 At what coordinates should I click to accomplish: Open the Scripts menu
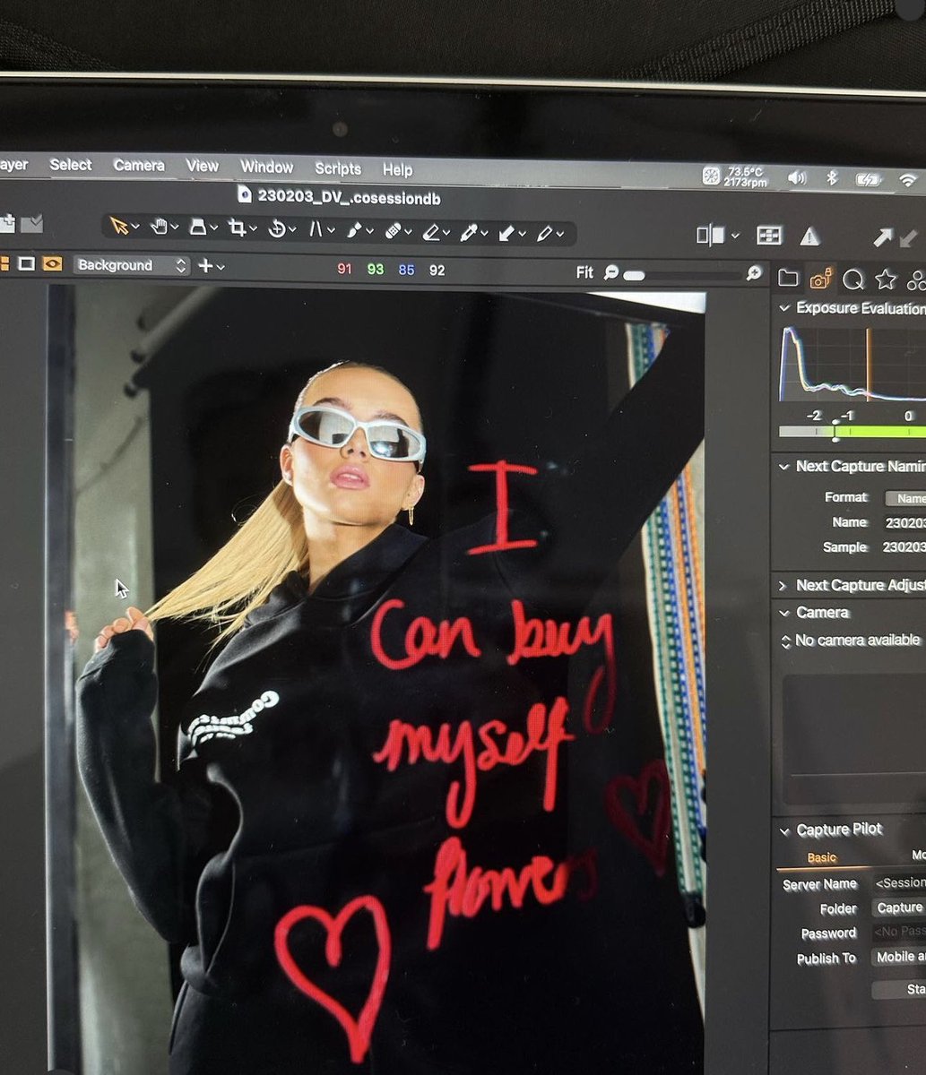tap(338, 168)
